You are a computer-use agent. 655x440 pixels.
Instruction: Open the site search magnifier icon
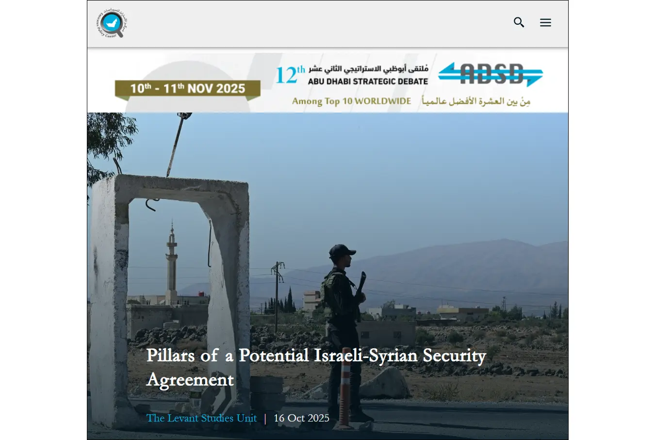(519, 22)
